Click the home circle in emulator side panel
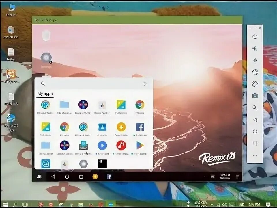The height and width of the screenshot is (208, 277). (x=255, y=132)
